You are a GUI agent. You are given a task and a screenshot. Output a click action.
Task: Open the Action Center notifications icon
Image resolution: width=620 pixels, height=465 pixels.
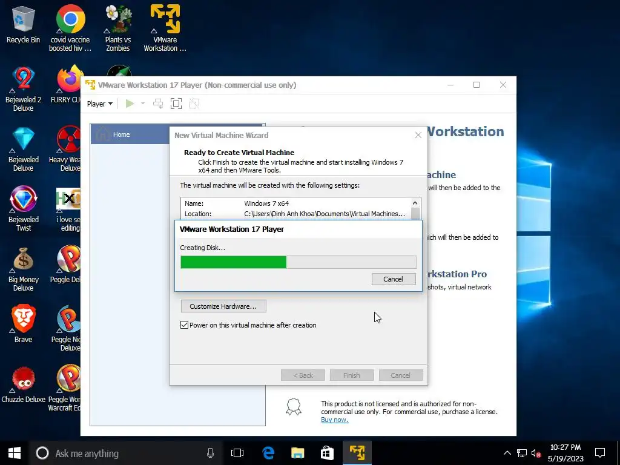click(600, 453)
